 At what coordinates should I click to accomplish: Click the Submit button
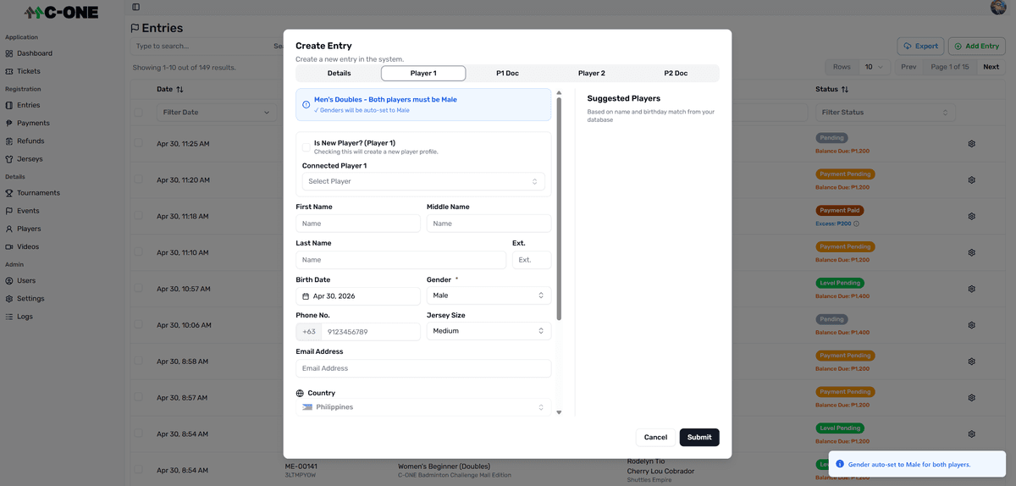tap(699, 437)
